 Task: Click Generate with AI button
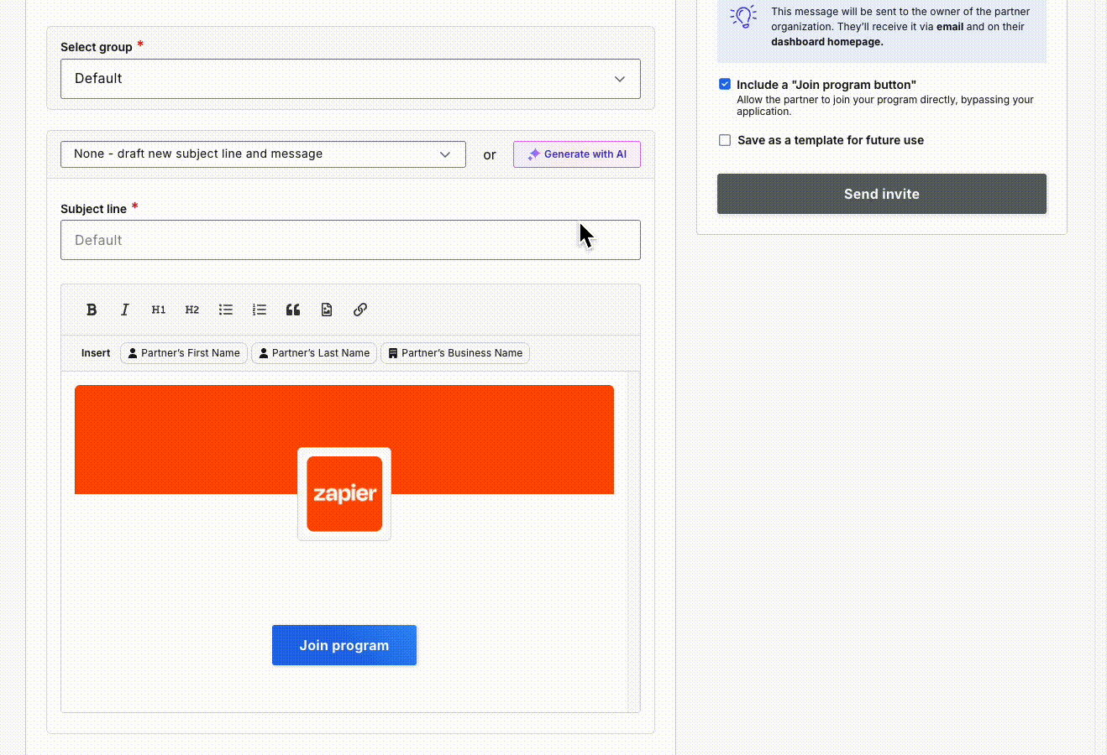point(577,154)
